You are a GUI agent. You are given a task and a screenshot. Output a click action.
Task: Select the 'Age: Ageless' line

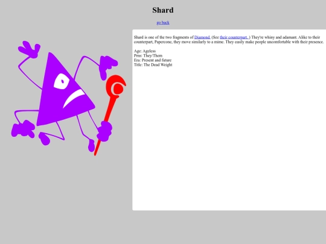(145, 51)
